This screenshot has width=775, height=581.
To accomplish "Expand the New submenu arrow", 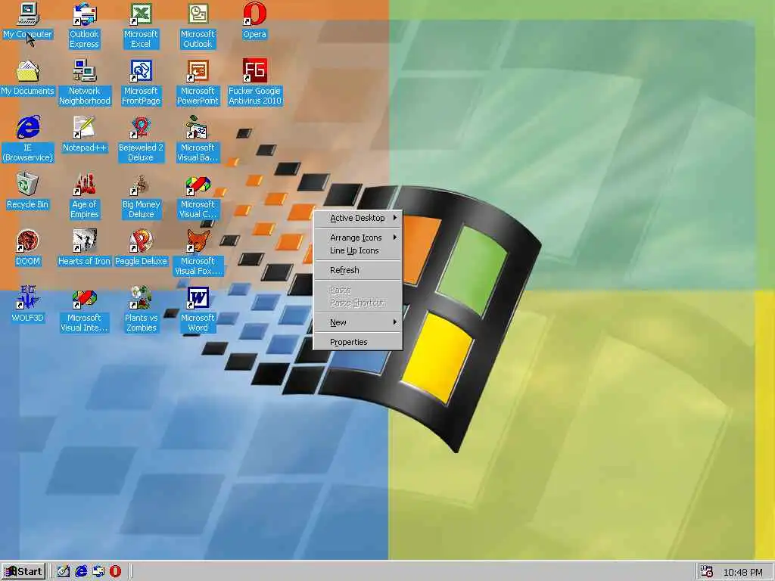I will pos(395,322).
